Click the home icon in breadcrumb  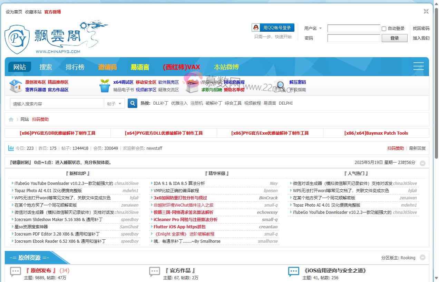point(11,119)
